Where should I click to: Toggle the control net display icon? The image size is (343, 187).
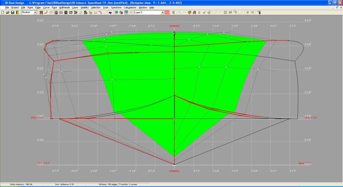(41, 12)
